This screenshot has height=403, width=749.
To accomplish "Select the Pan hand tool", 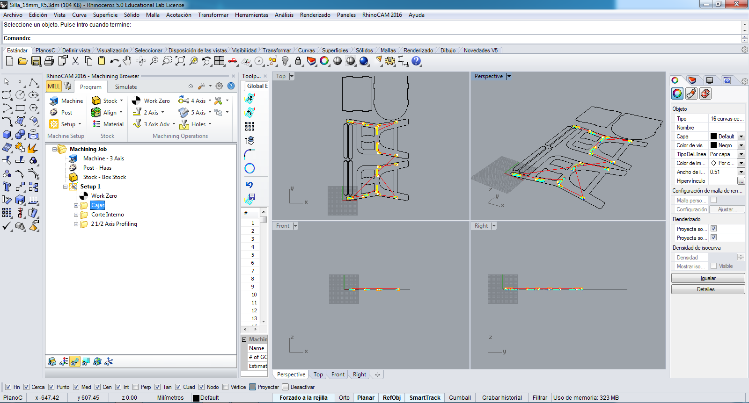I will tap(127, 61).
